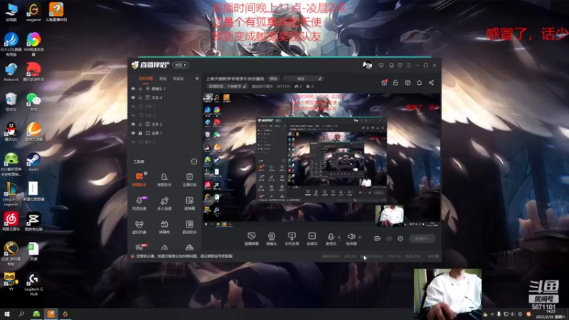Click the pencil on the tag field
Screen dimensions: 569x320
(x=320, y=78)
